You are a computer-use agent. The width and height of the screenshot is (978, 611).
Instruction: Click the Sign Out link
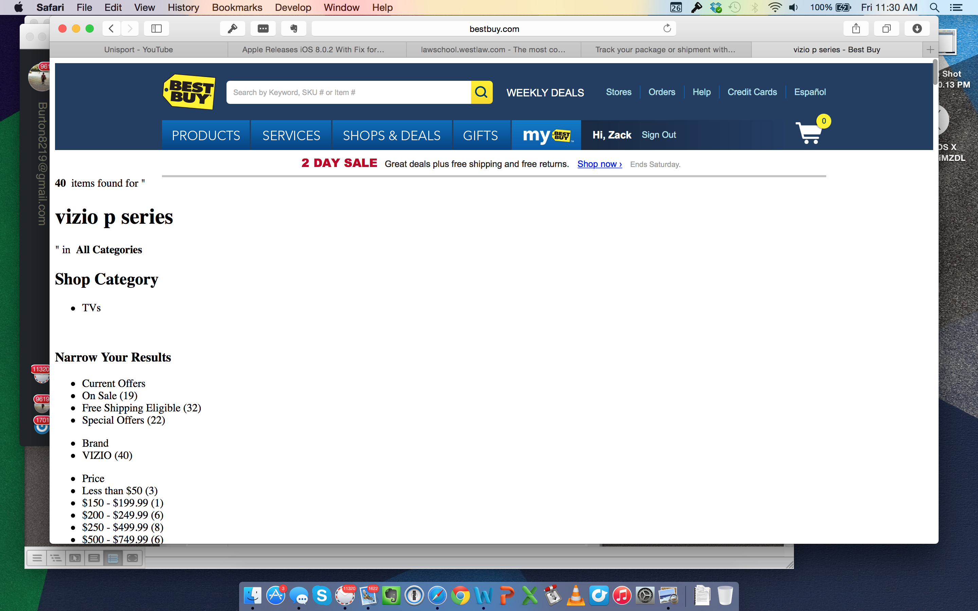[659, 135]
